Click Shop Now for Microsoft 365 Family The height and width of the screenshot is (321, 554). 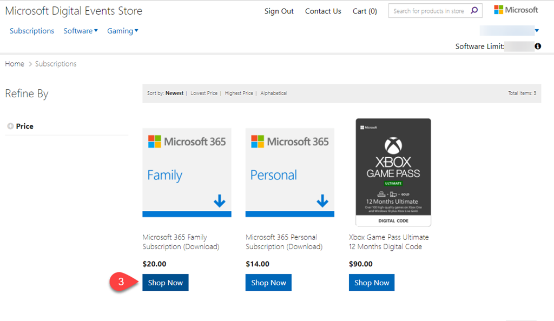[x=166, y=283]
